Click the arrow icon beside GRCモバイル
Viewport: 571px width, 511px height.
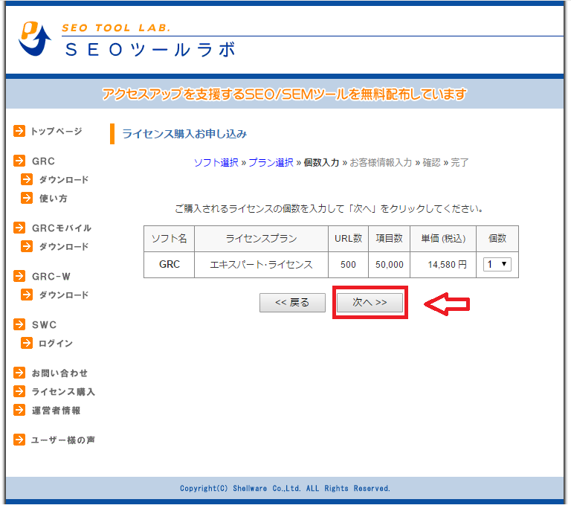click(x=19, y=228)
